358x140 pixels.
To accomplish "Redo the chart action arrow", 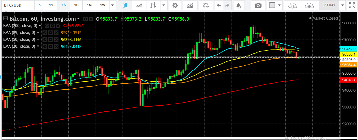I will (227, 5).
